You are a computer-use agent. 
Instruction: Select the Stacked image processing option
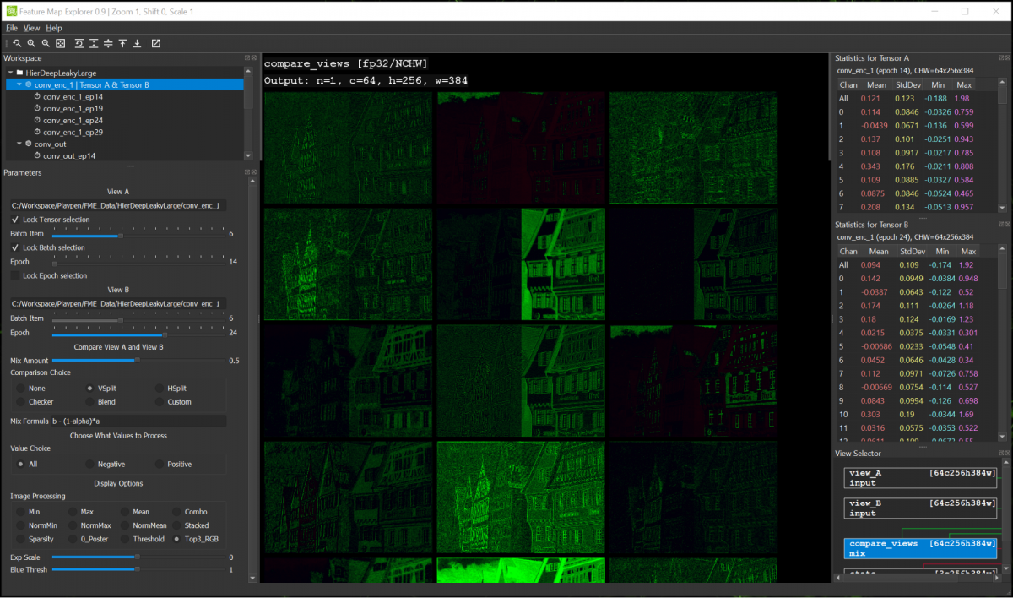click(x=177, y=525)
